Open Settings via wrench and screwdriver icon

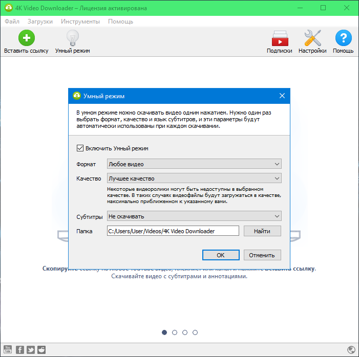pyautogui.click(x=312, y=38)
